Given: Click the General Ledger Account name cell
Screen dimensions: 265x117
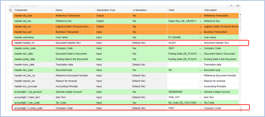Looking at the screenshot, I should click(75, 92).
